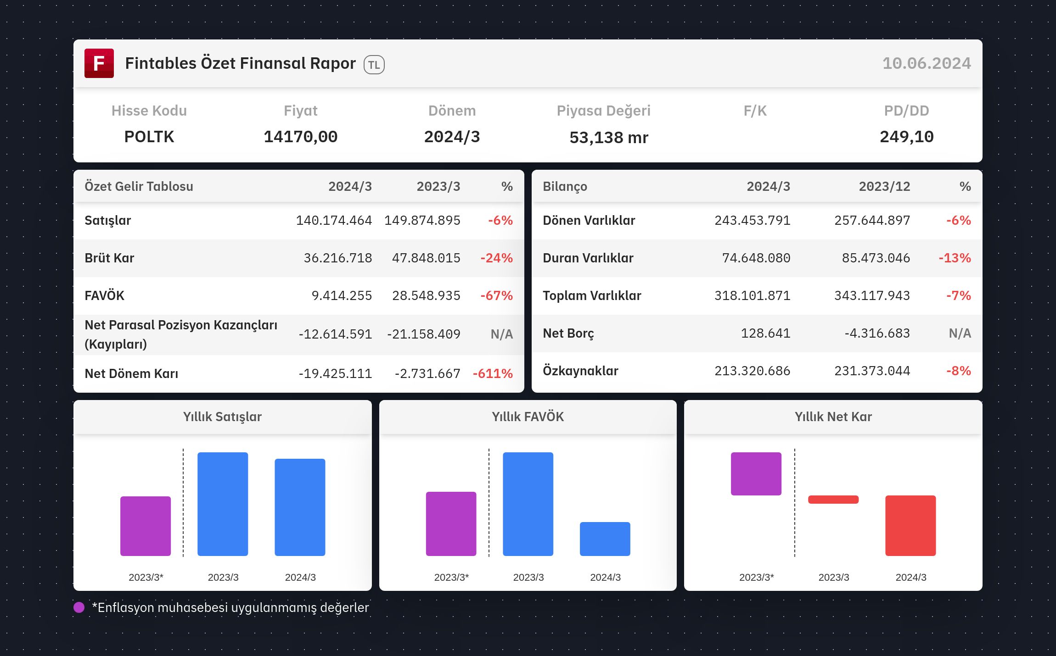Click the Enflasyon muhasebesi uygulanmamış değerler footnote

(x=230, y=607)
